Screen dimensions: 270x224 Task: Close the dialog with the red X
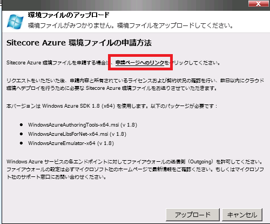coord(259,4)
